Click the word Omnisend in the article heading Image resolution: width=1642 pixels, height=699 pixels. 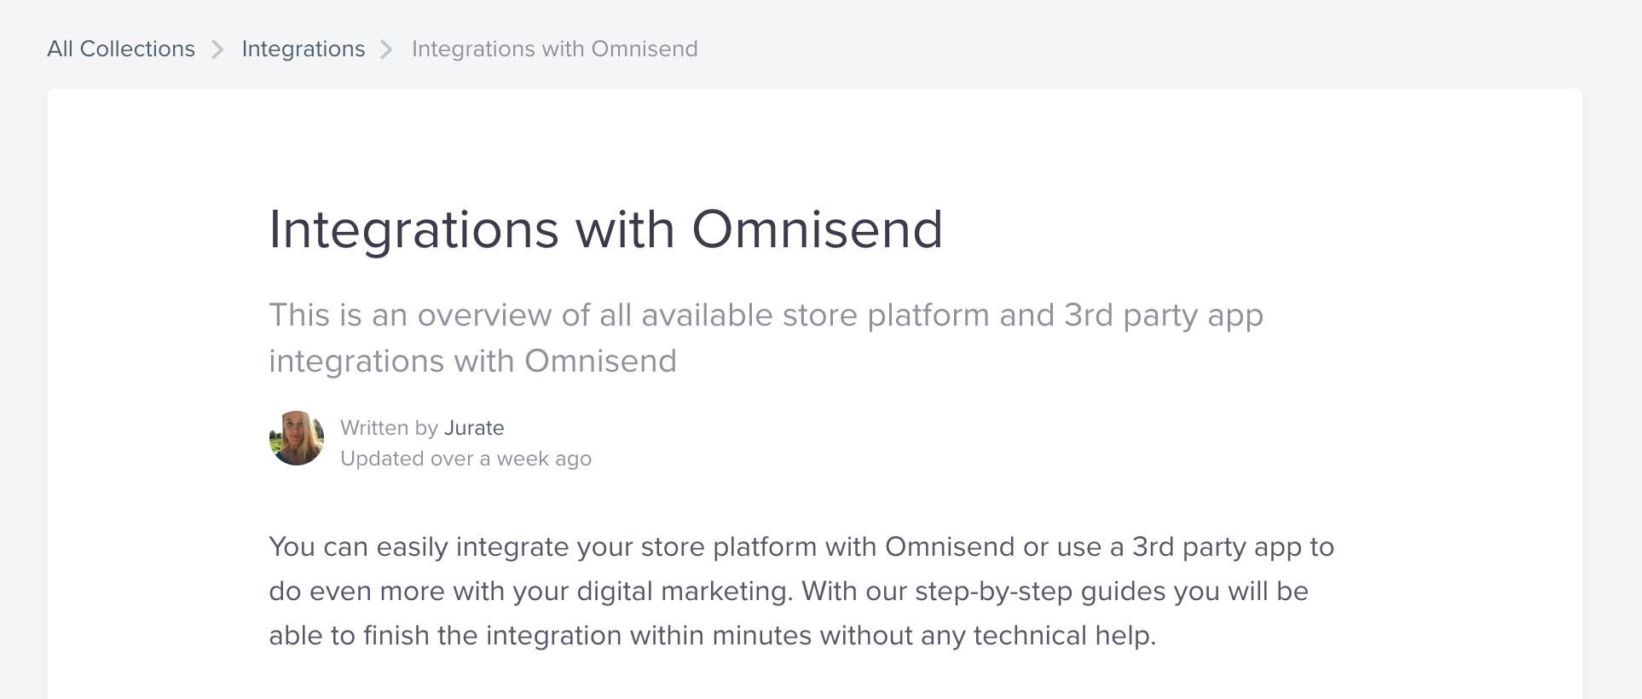(817, 229)
